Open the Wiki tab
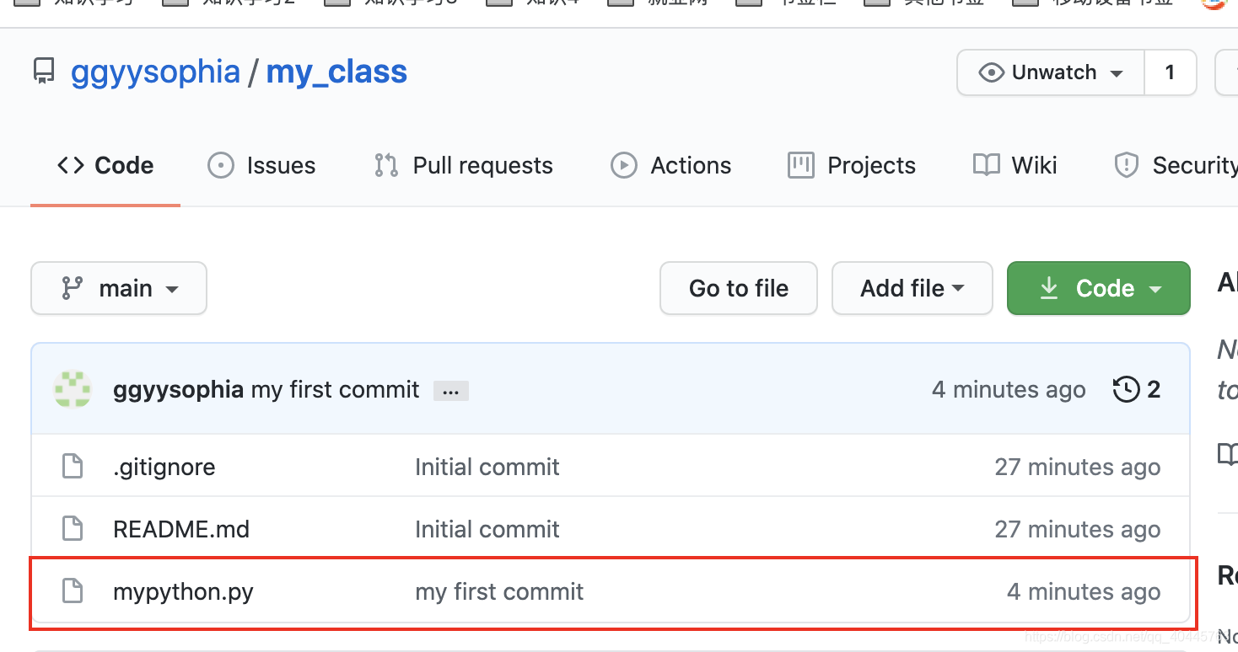 (1015, 165)
